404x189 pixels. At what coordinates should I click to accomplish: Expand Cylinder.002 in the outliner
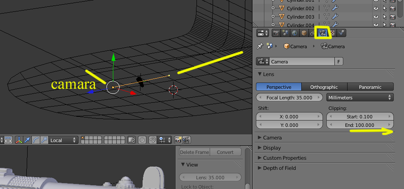click(273, 8)
